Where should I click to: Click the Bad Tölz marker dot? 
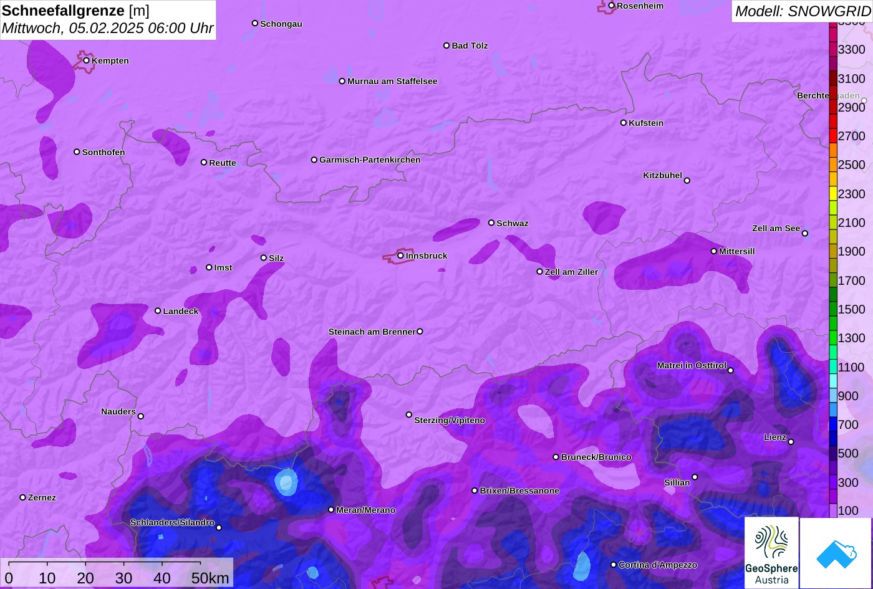point(446,45)
